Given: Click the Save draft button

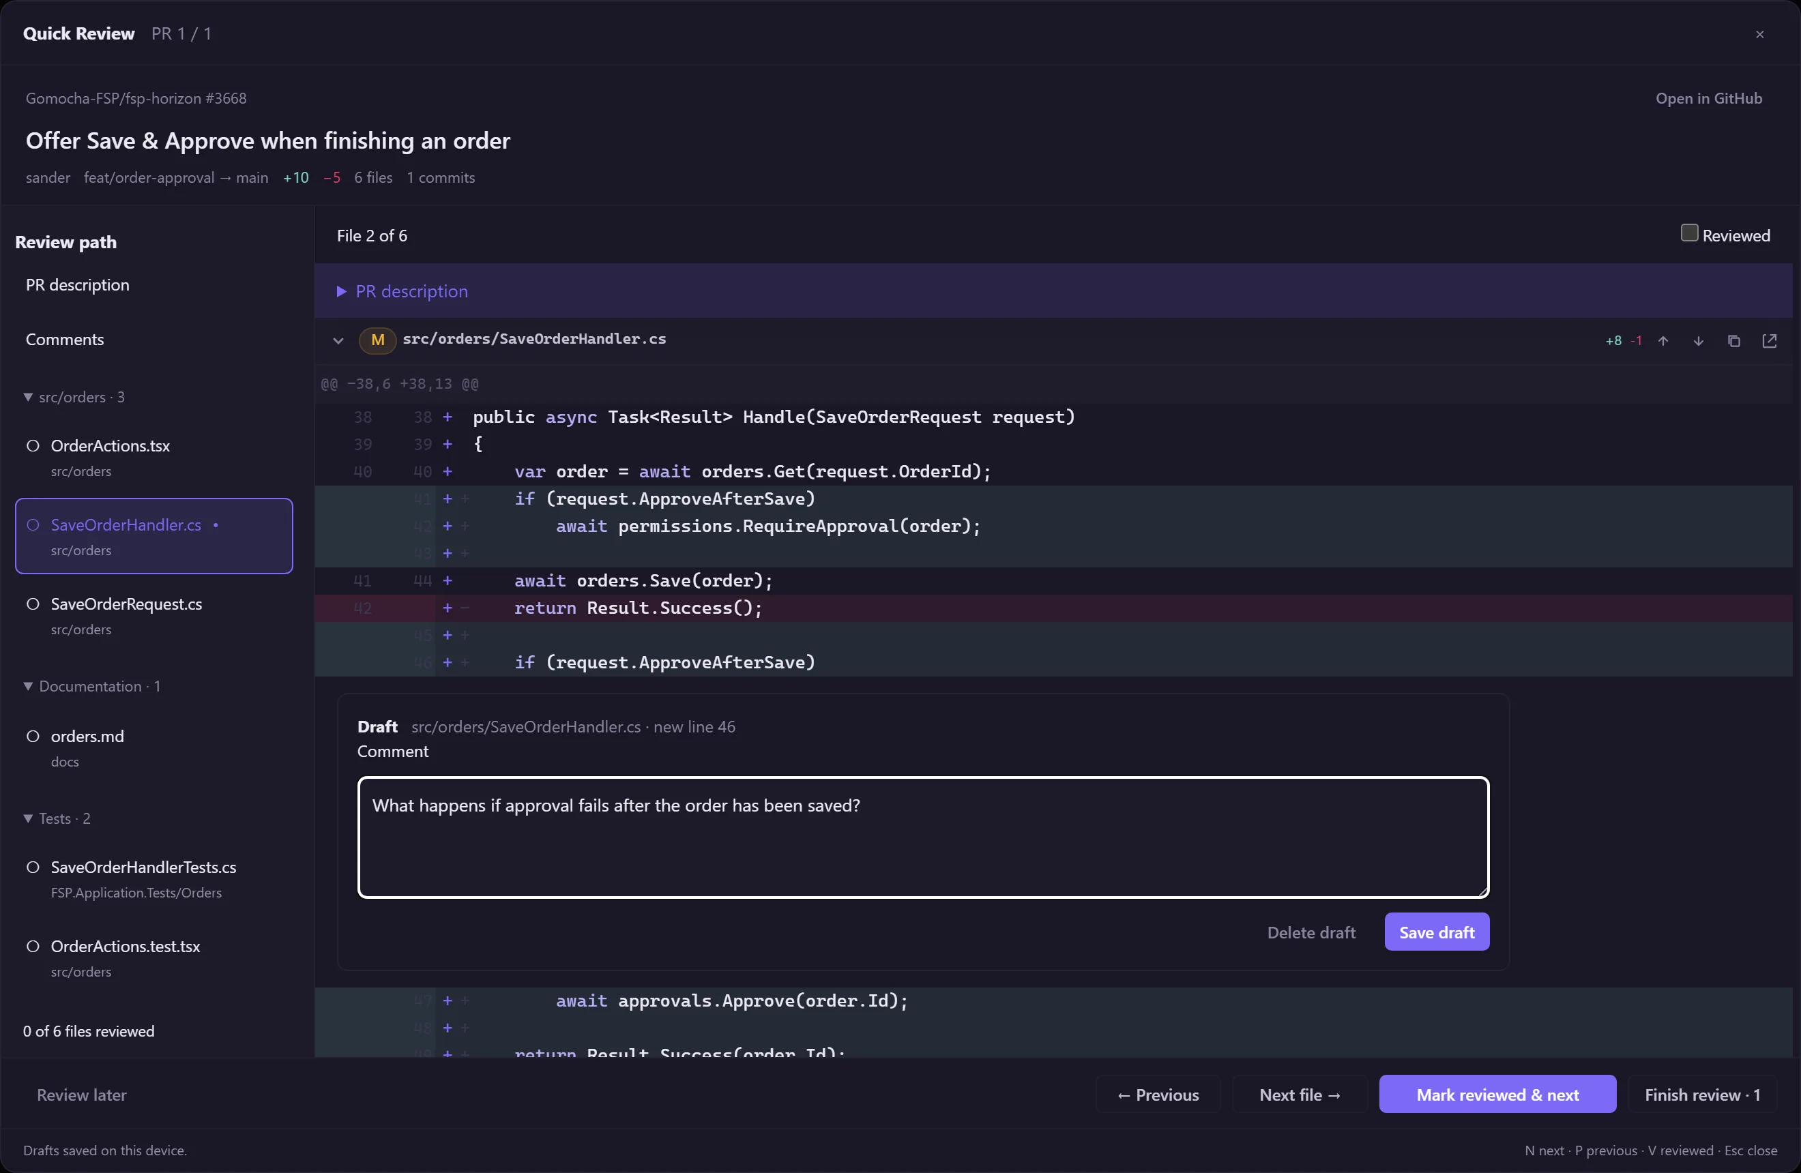Looking at the screenshot, I should pos(1436,932).
